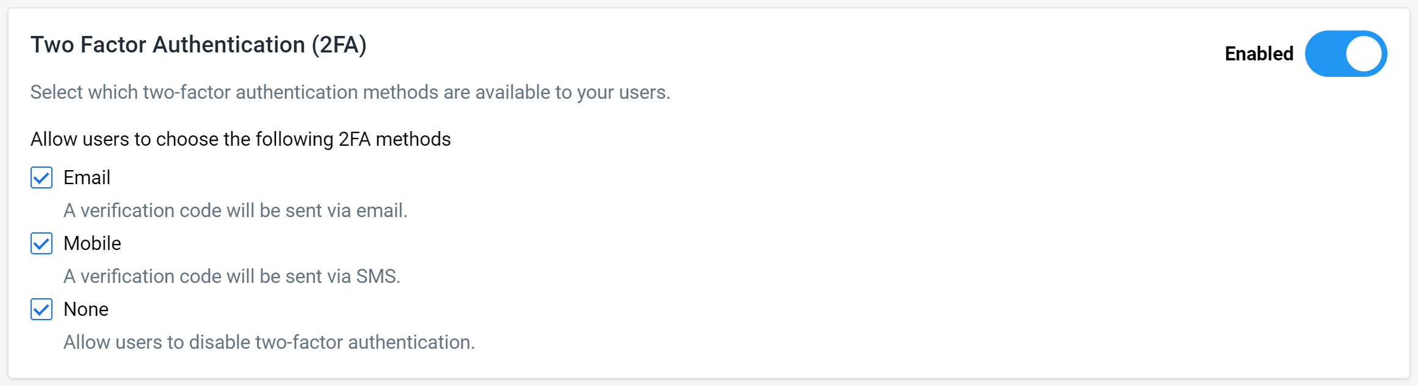Click the white knob of the Enabled switch

click(1364, 54)
